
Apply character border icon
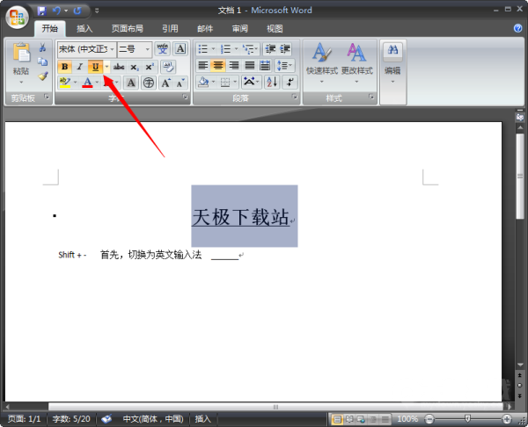[180, 49]
